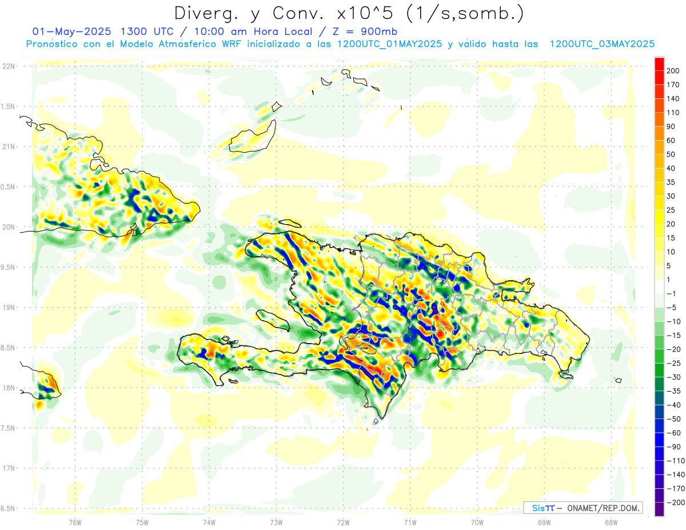Image resolution: width=686 pixels, height=530 pixels.
Task: Click the "-140" colorbar label
Action: tap(675, 475)
